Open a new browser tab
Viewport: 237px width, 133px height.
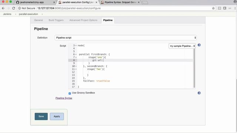(x=145, y=3)
